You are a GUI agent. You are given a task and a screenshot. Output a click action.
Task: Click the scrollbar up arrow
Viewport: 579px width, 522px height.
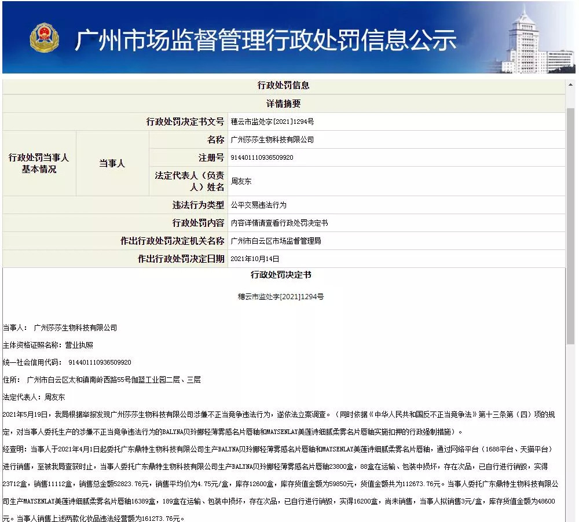[x=570, y=84]
